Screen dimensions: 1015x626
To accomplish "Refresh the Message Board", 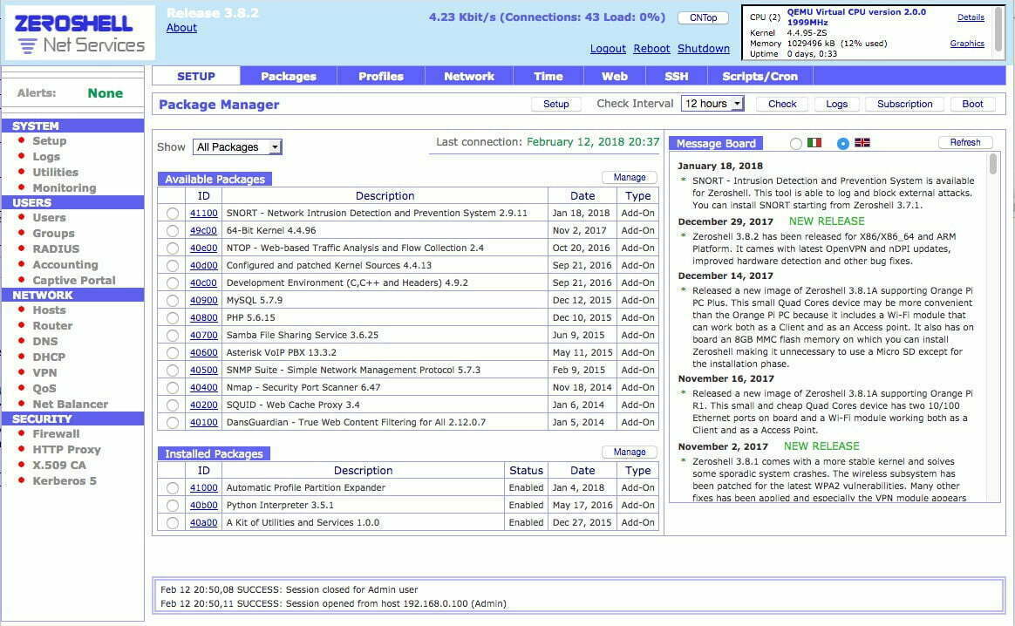I will [x=964, y=142].
